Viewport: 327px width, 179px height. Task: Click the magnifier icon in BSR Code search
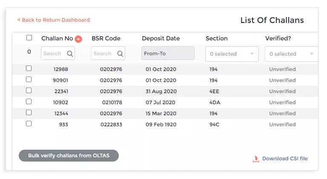pyautogui.click(x=120, y=54)
